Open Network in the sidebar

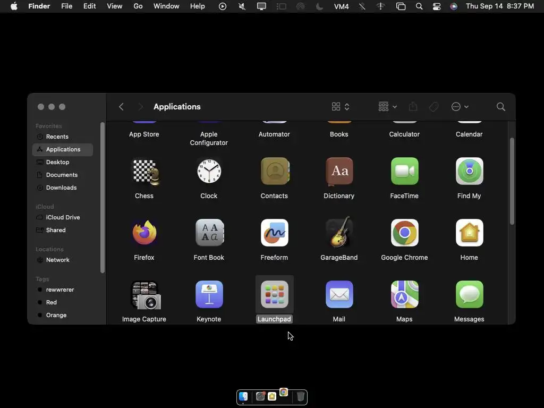(63, 260)
